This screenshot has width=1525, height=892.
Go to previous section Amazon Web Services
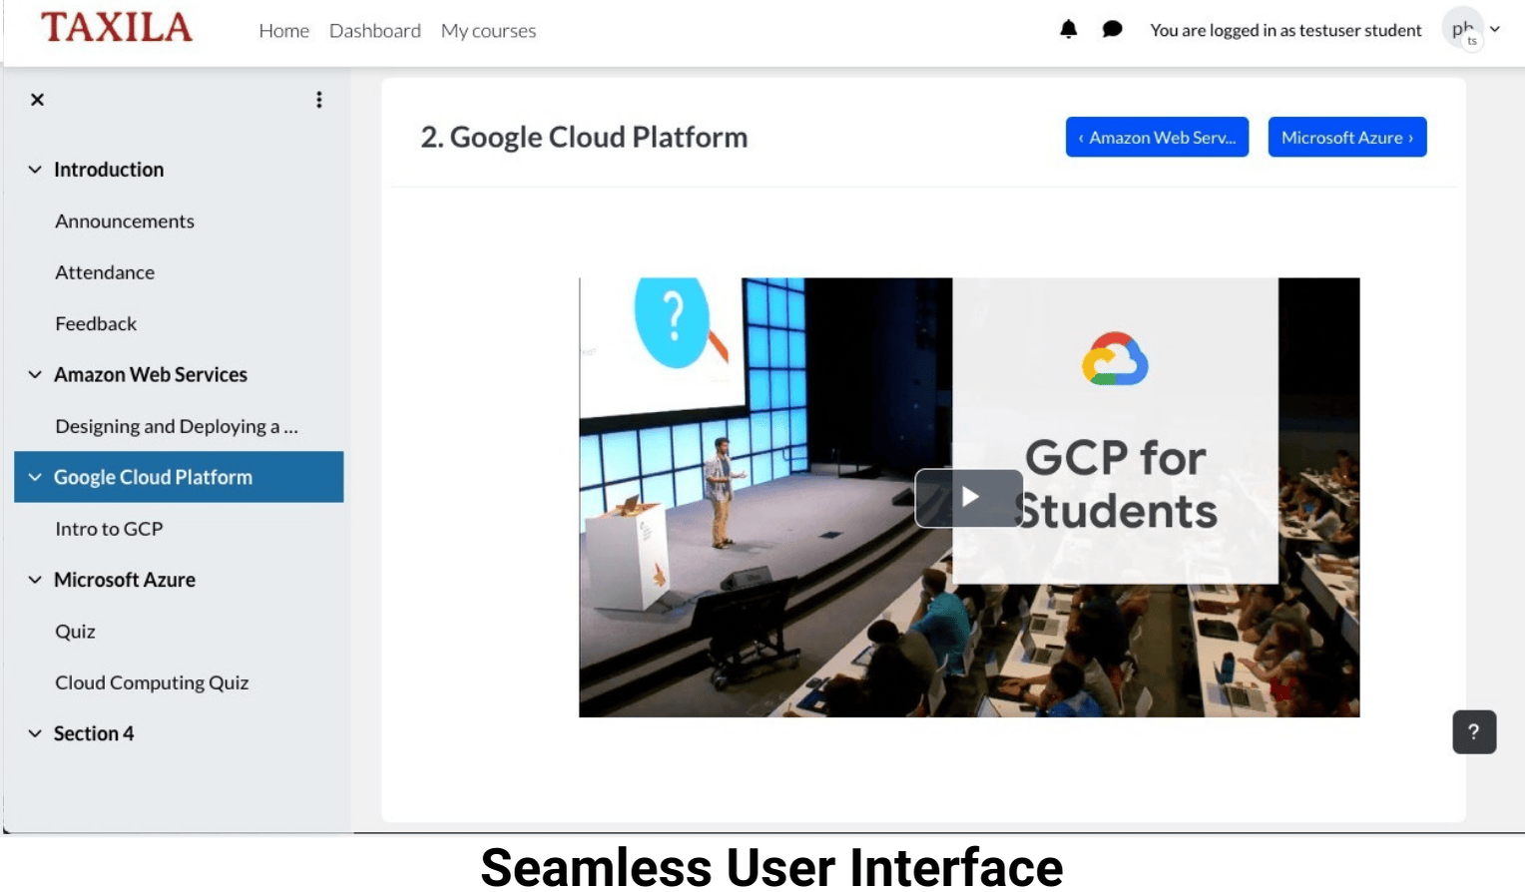1157,138
